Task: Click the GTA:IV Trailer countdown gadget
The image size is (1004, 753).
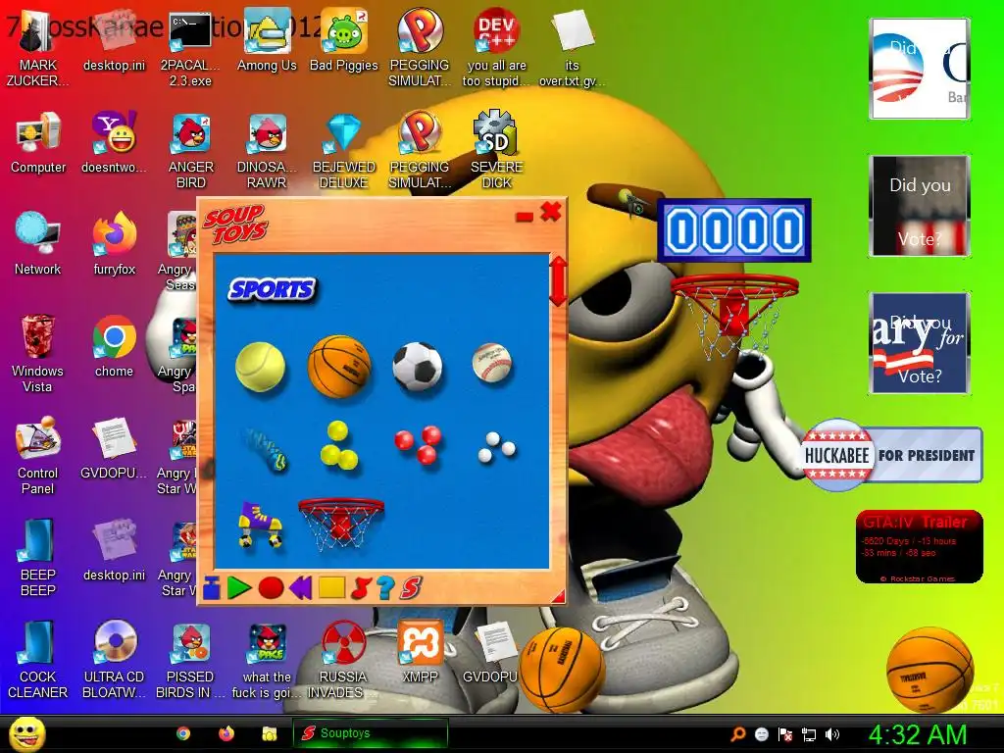Action: (919, 547)
